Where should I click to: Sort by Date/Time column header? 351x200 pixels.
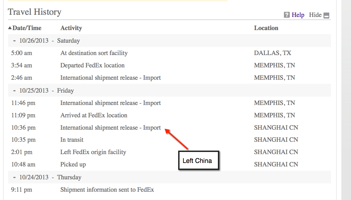click(27, 28)
